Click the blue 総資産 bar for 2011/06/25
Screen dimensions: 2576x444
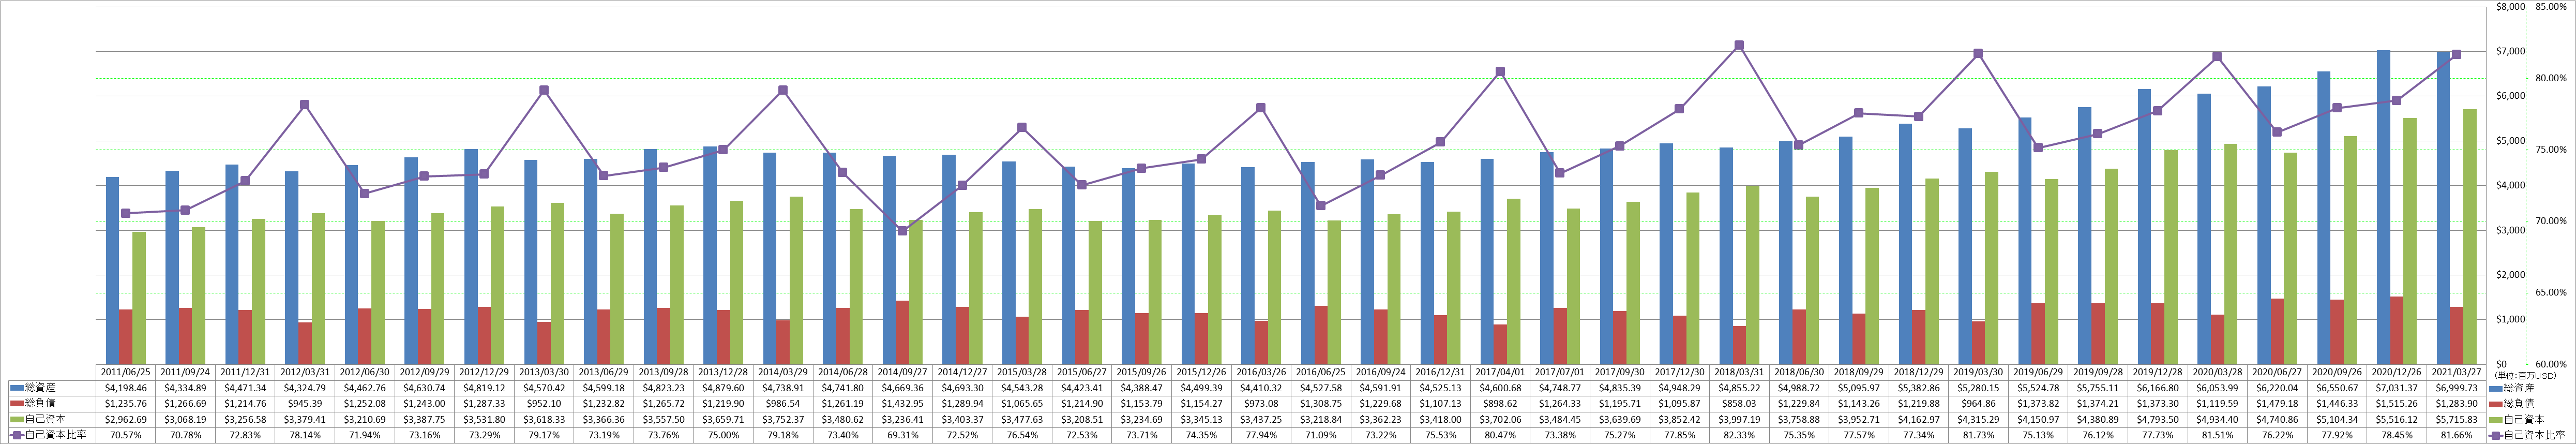[113, 271]
